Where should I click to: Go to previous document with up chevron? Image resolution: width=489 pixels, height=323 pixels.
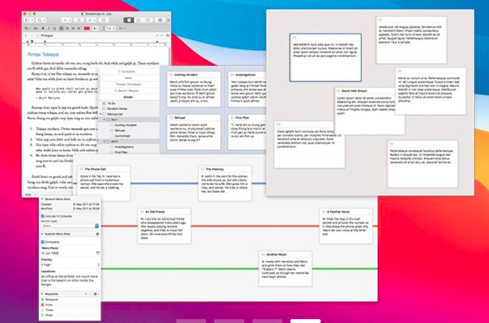[x=157, y=36]
